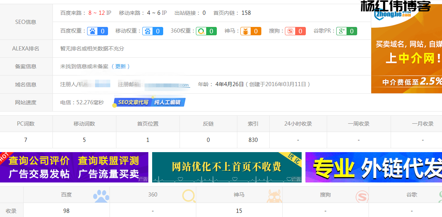
Task: Select the 百度 column header
Action: (66, 195)
